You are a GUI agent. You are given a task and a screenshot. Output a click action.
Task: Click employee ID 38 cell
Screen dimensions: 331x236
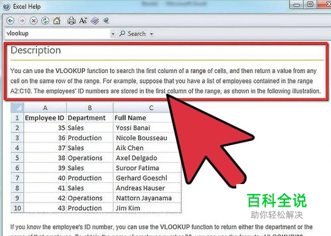coord(45,158)
